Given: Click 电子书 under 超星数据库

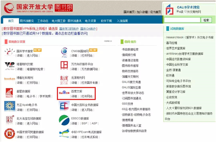Looking at the screenshot, I should (31, 96).
